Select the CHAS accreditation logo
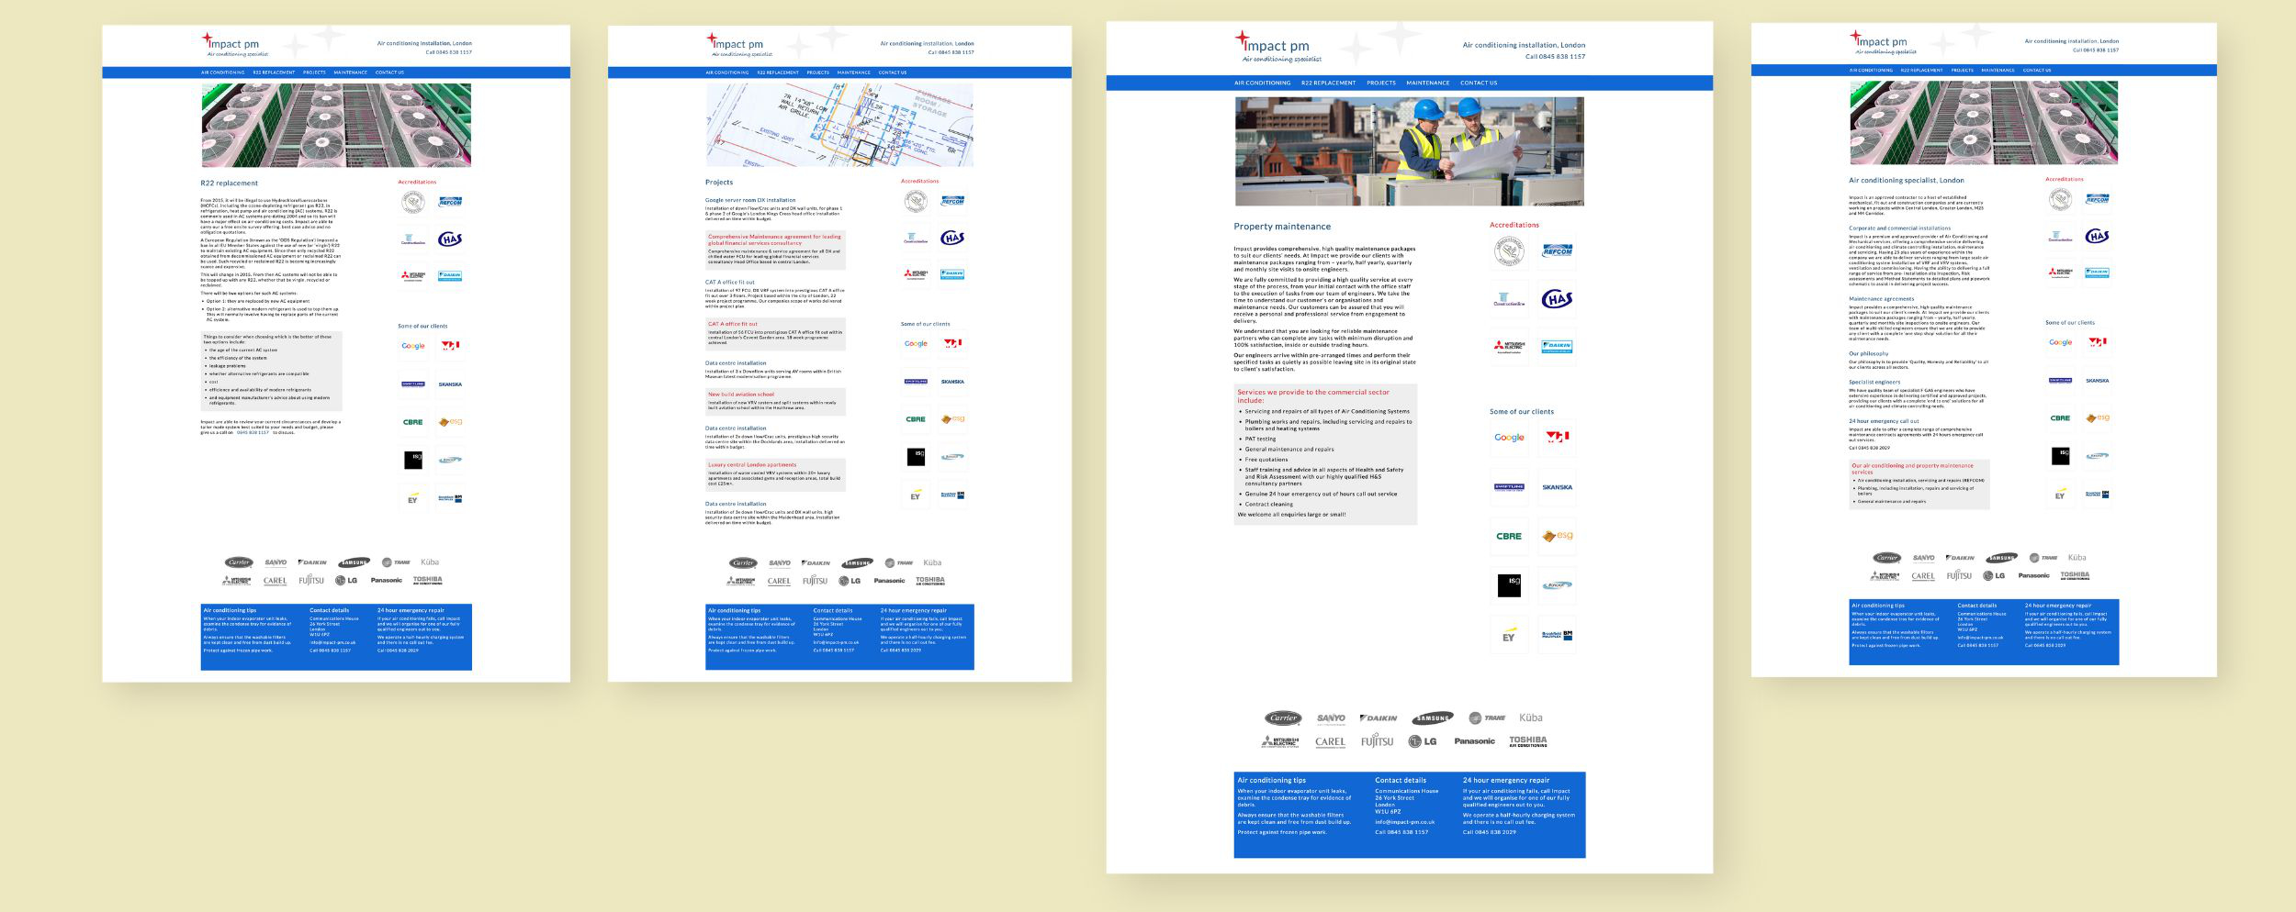2296x912 pixels. click(x=1558, y=298)
